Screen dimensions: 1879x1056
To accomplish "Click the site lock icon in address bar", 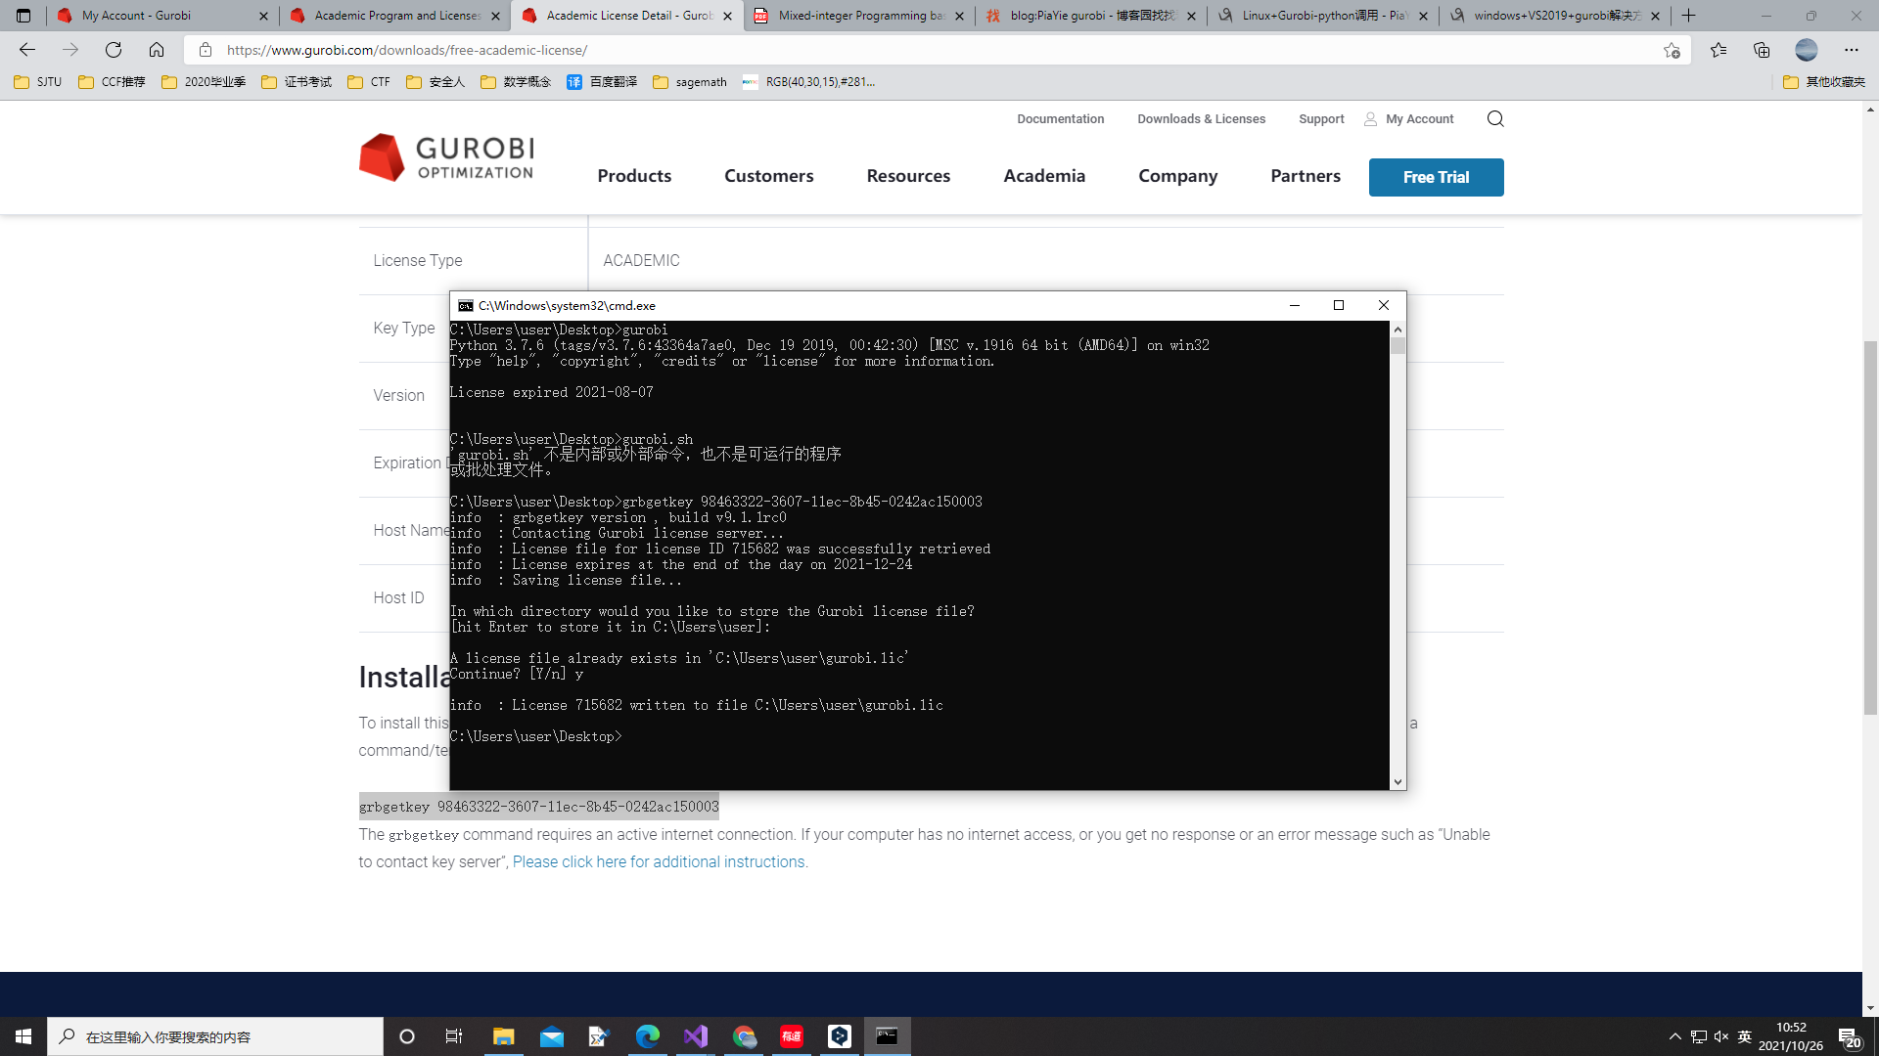I will (206, 50).
